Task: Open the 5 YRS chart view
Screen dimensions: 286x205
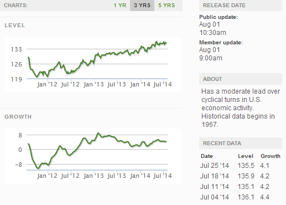Action: [x=167, y=6]
